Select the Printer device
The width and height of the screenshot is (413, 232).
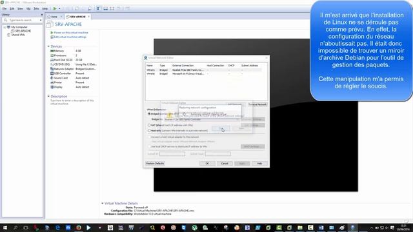[x=73, y=82]
